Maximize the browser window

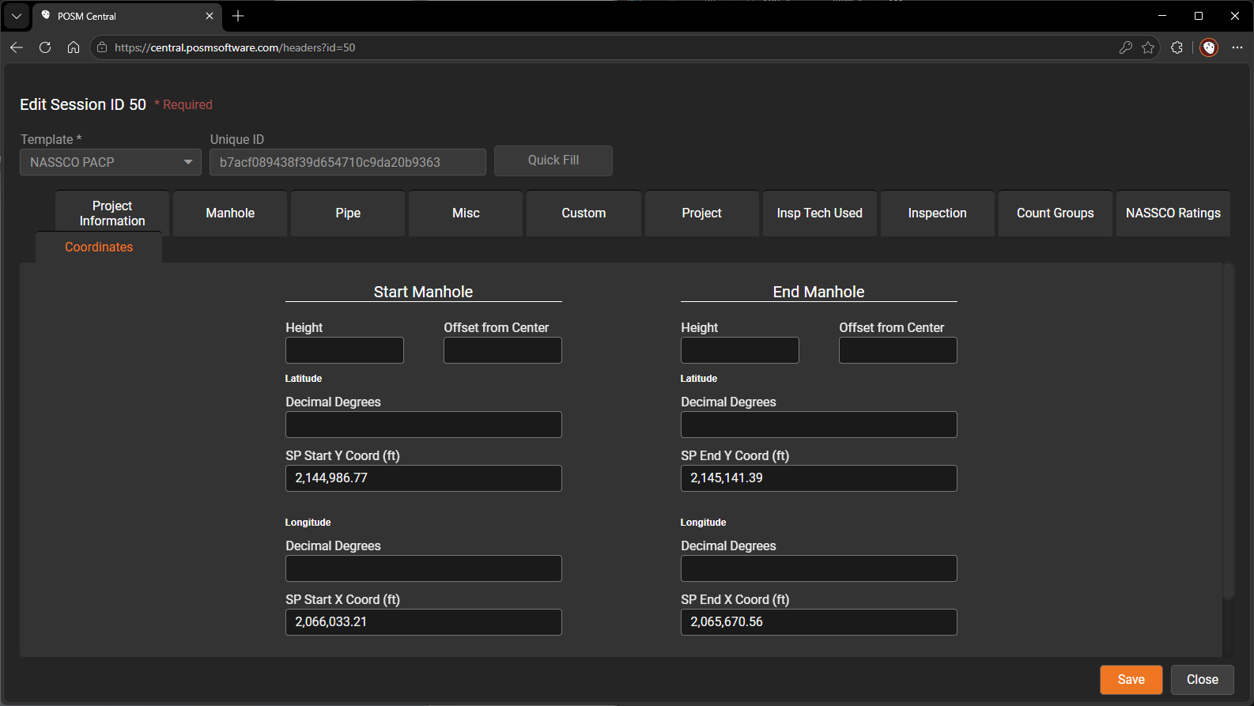click(x=1199, y=16)
